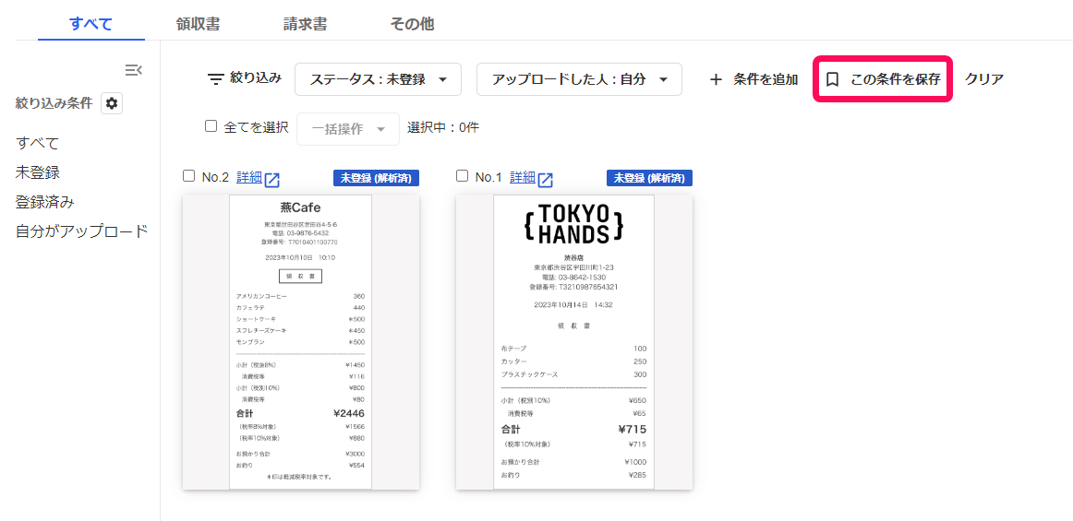Open No.2 receipt via external link icon
Viewport: 1073px width, 521px height.
[x=272, y=179]
